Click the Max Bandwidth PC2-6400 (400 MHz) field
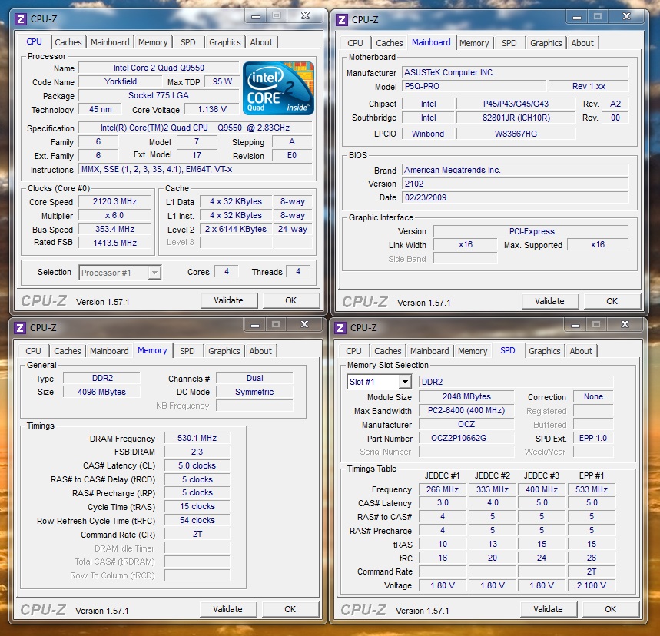Viewport: 660px width, 636px height. [x=466, y=410]
